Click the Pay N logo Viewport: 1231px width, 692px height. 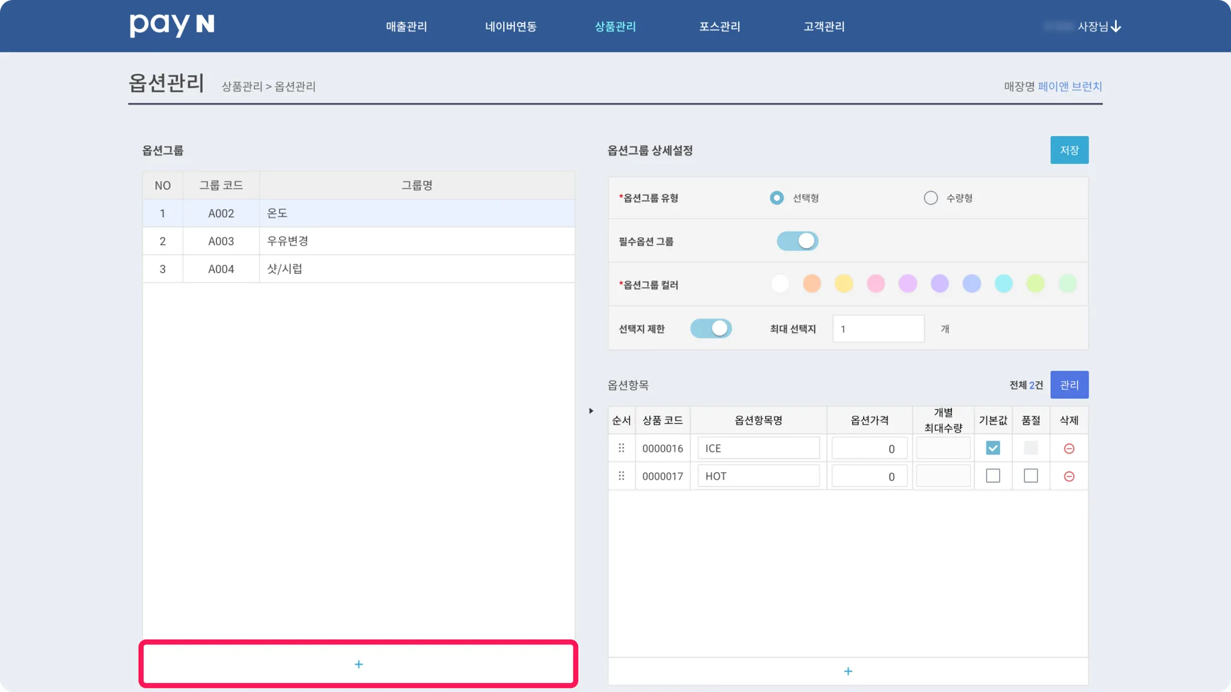click(x=172, y=25)
